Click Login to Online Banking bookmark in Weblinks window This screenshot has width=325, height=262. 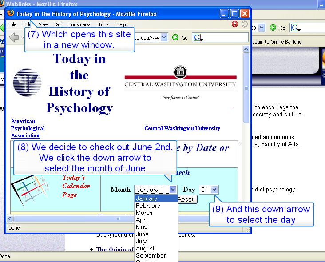click(x=277, y=42)
